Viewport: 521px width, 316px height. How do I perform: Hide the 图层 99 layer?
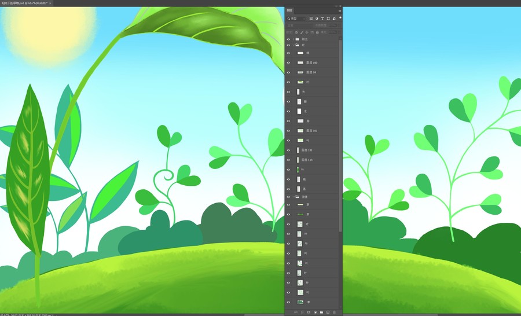288,72
